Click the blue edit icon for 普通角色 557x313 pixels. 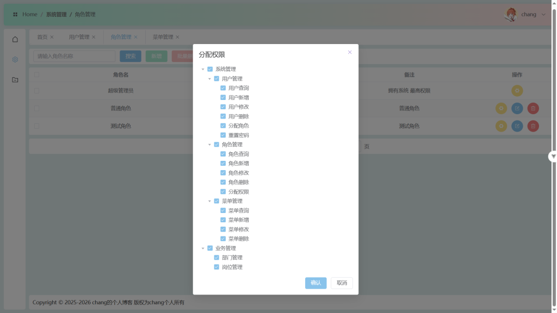[517, 109]
